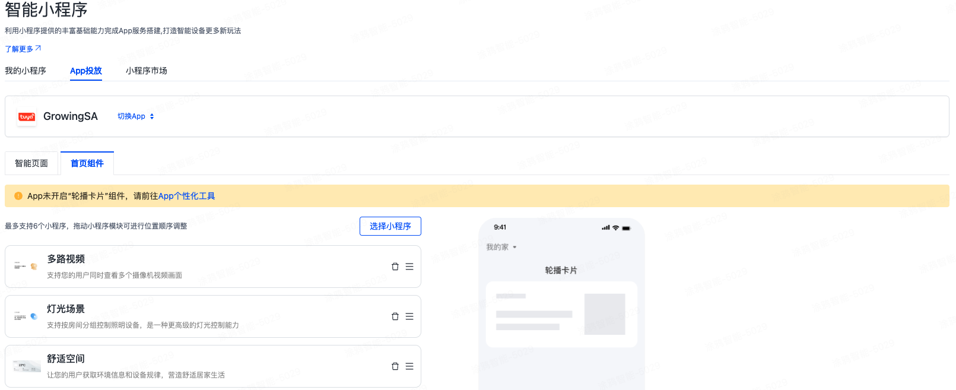Viewport: 956px width, 390px height.
Task: Click the 轮播卡片 label in preview
Action: pos(561,270)
